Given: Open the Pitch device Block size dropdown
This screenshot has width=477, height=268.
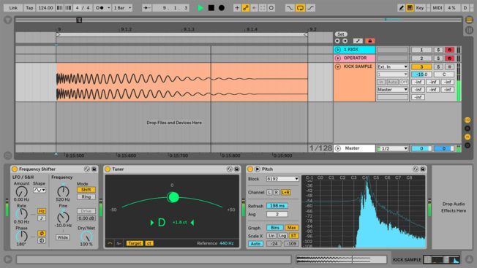Looking at the screenshot, I should (282, 179).
